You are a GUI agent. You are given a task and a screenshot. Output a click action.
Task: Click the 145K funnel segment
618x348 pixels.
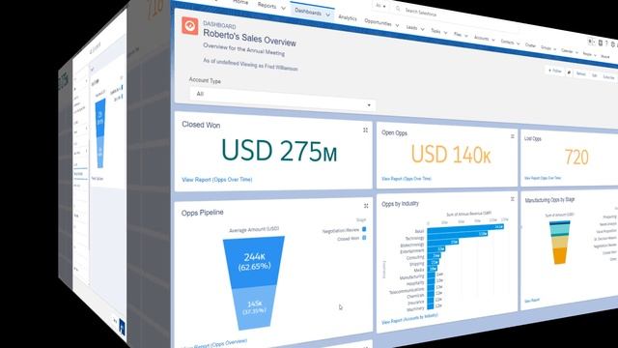(x=254, y=307)
